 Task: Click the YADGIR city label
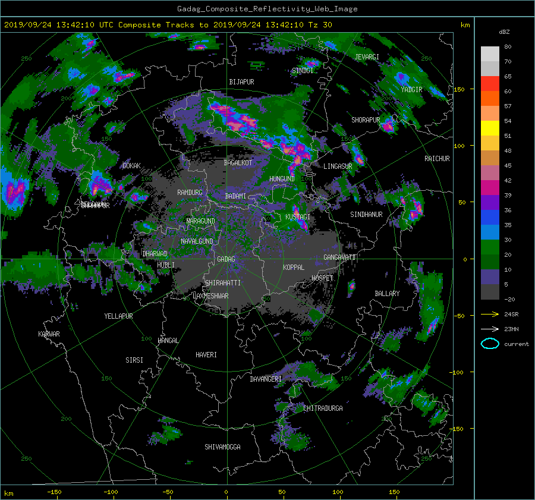click(x=411, y=89)
